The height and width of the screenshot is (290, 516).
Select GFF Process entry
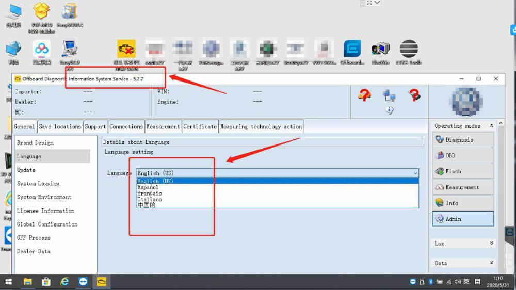tap(53, 238)
